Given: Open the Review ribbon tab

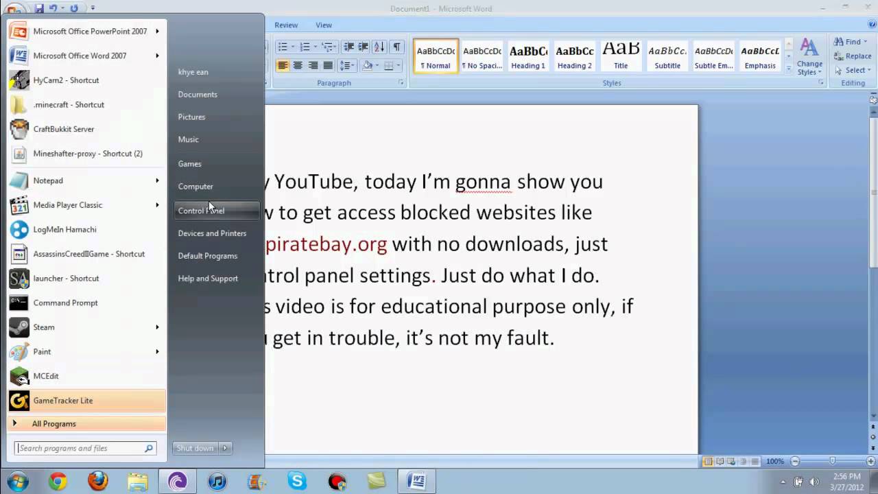Looking at the screenshot, I should (286, 25).
